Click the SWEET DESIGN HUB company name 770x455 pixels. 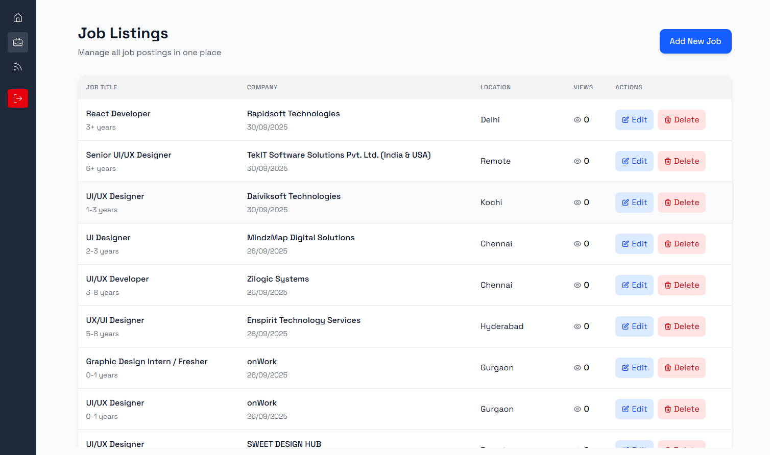pyautogui.click(x=284, y=444)
